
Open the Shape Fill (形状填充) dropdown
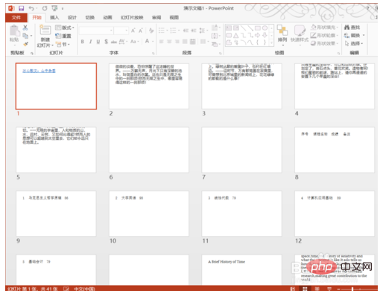click(x=324, y=28)
